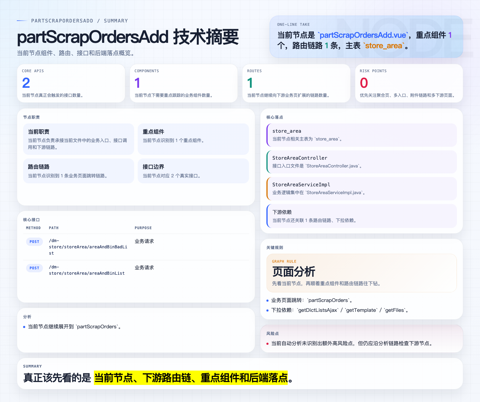480x402 pixels.
Task: Click the COMPONENTS count 1
Action: [137, 83]
